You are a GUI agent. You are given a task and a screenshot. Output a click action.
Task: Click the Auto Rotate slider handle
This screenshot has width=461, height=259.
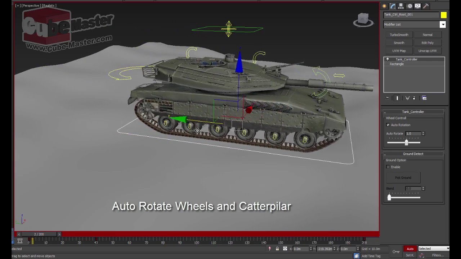[x=406, y=142]
